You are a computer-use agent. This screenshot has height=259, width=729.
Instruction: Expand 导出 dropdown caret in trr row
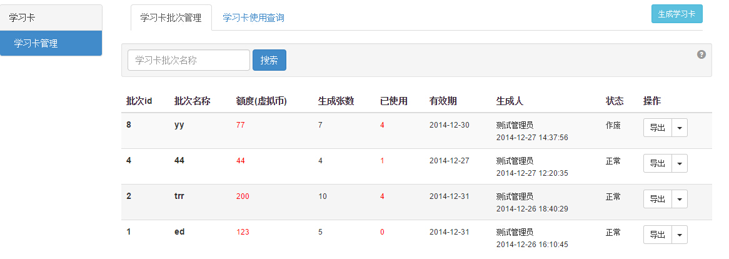(680, 199)
